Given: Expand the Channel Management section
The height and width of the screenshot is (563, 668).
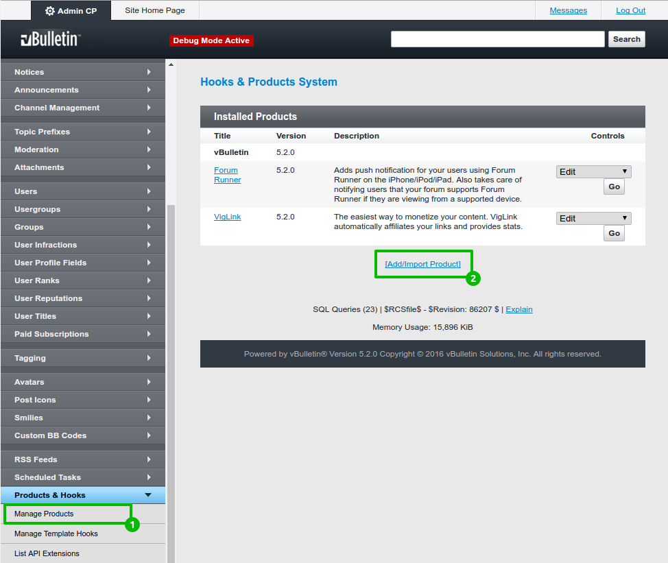Looking at the screenshot, I should tap(83, 108).
